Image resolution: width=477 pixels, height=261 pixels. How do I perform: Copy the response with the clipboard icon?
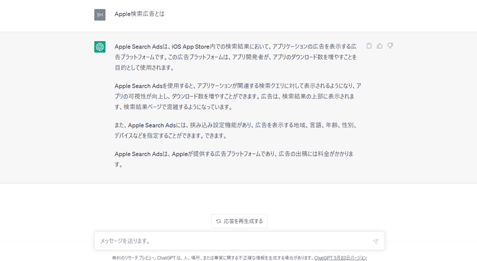click(x=369, y=46)
